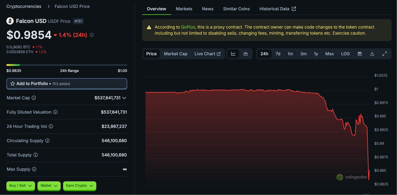Screen dimensions: 397x195
Task: Switch chart to Price mode
Action: pyautogui.click(x=152, y=54)
